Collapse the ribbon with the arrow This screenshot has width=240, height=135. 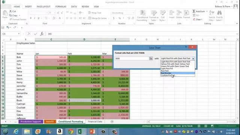(237, 24)
